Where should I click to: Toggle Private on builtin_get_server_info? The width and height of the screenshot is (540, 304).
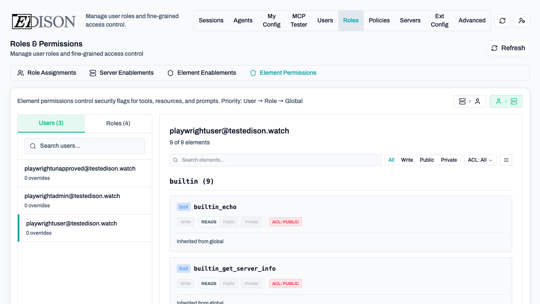[x=251, y=283]
